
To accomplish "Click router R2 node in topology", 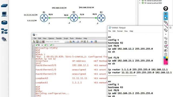I will click(x=74, y=18).
